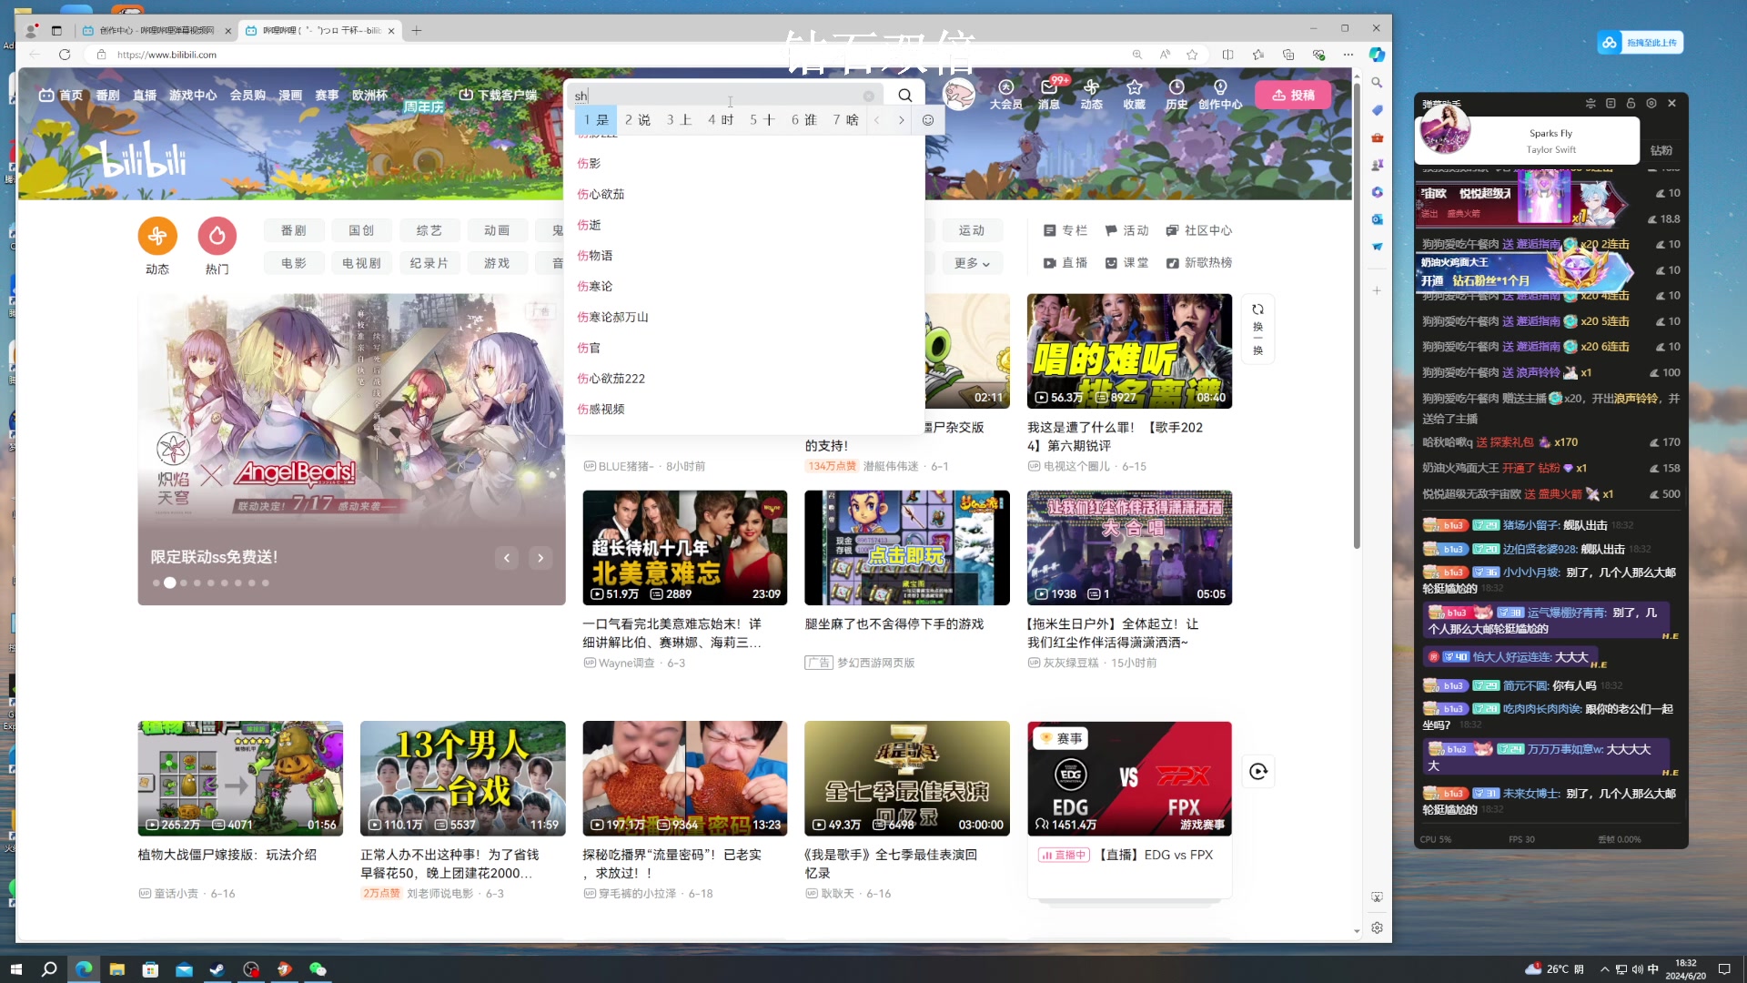Click refresh 换一换 recommendations button
Viewport: 1747px width, 983px height.
[x=1257, y=329]
